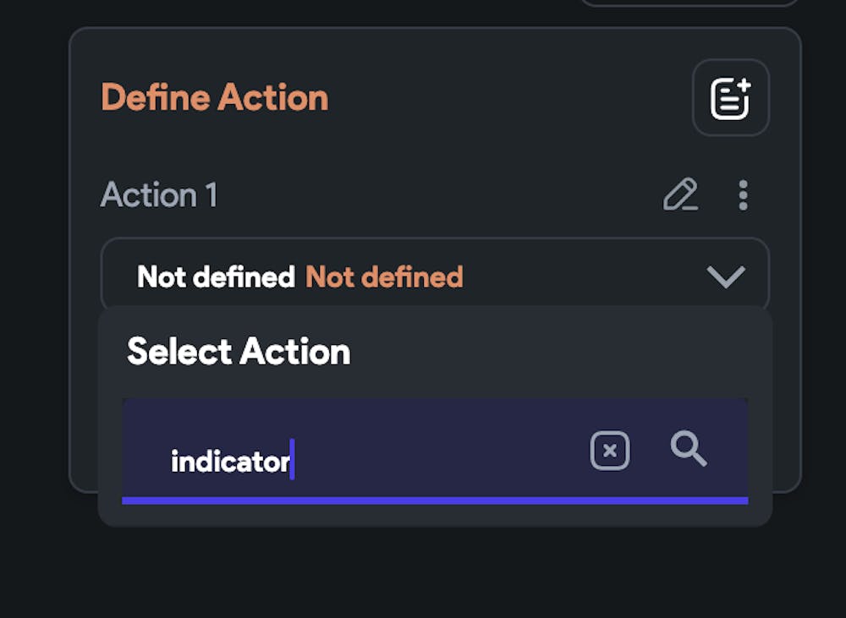Expand the action dropdown chevron
The image size is (846, 618).
(x=725, y=276)
